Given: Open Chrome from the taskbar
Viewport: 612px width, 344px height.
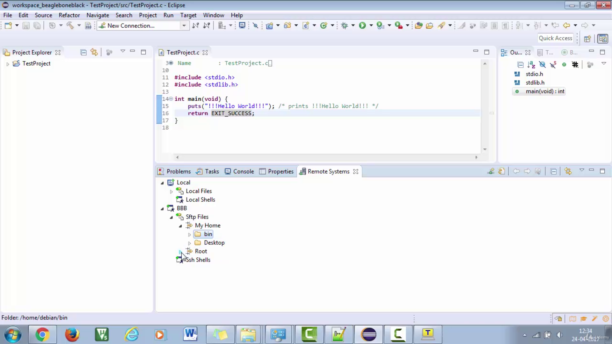Looking at the screenshot, I should (x=42, y=335).
